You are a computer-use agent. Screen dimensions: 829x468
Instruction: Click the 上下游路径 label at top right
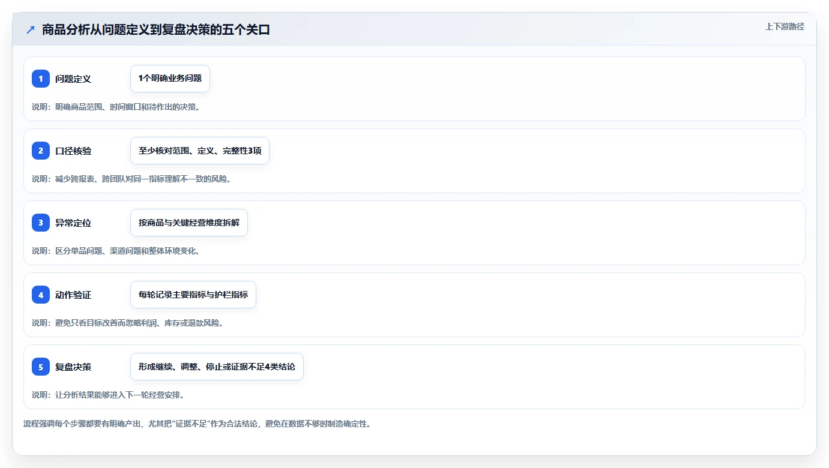coord(785,26)
